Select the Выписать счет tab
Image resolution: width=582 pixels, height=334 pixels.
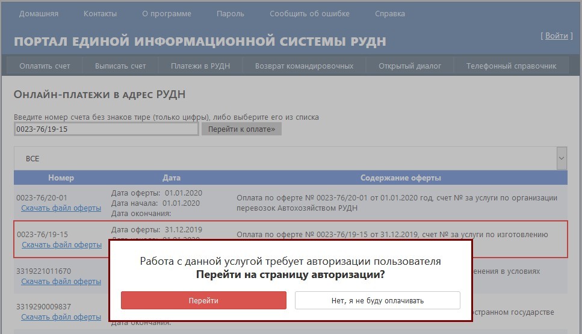pos(120,66)
